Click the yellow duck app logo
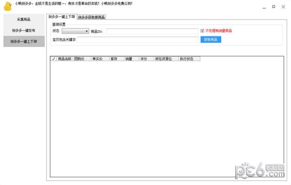The width and height of the screenshot is (291, 185). coord(8,6)
